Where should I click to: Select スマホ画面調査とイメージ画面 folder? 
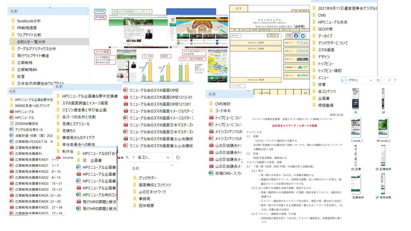[x=82, y=103]
